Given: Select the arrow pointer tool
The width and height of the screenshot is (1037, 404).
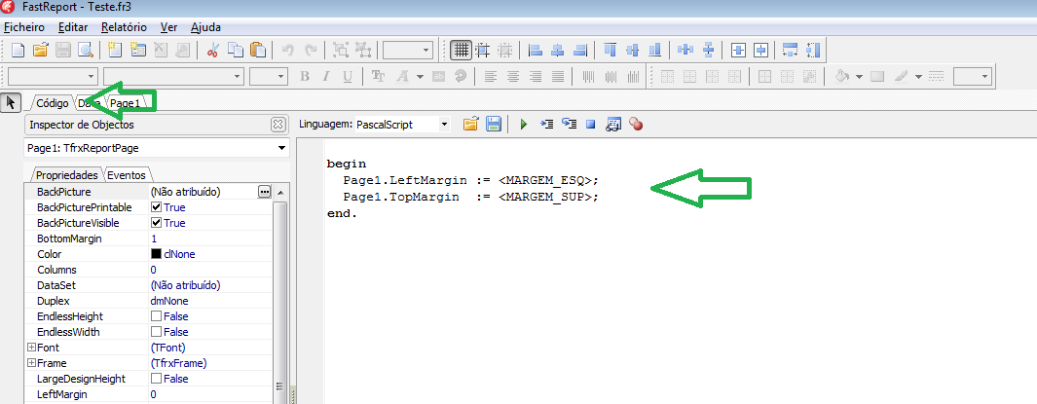Looking at the screenshot, I should pos(10,102).
